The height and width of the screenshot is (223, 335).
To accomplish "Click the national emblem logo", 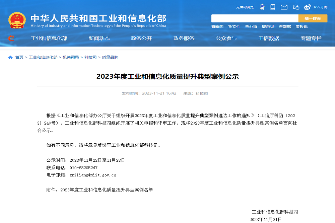I will [x=17, y=21].
